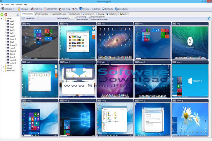This screenshot has width=212, height=141.
Task: Switch to the Tools & Restrictions tab
Action: tap(42, 14)
